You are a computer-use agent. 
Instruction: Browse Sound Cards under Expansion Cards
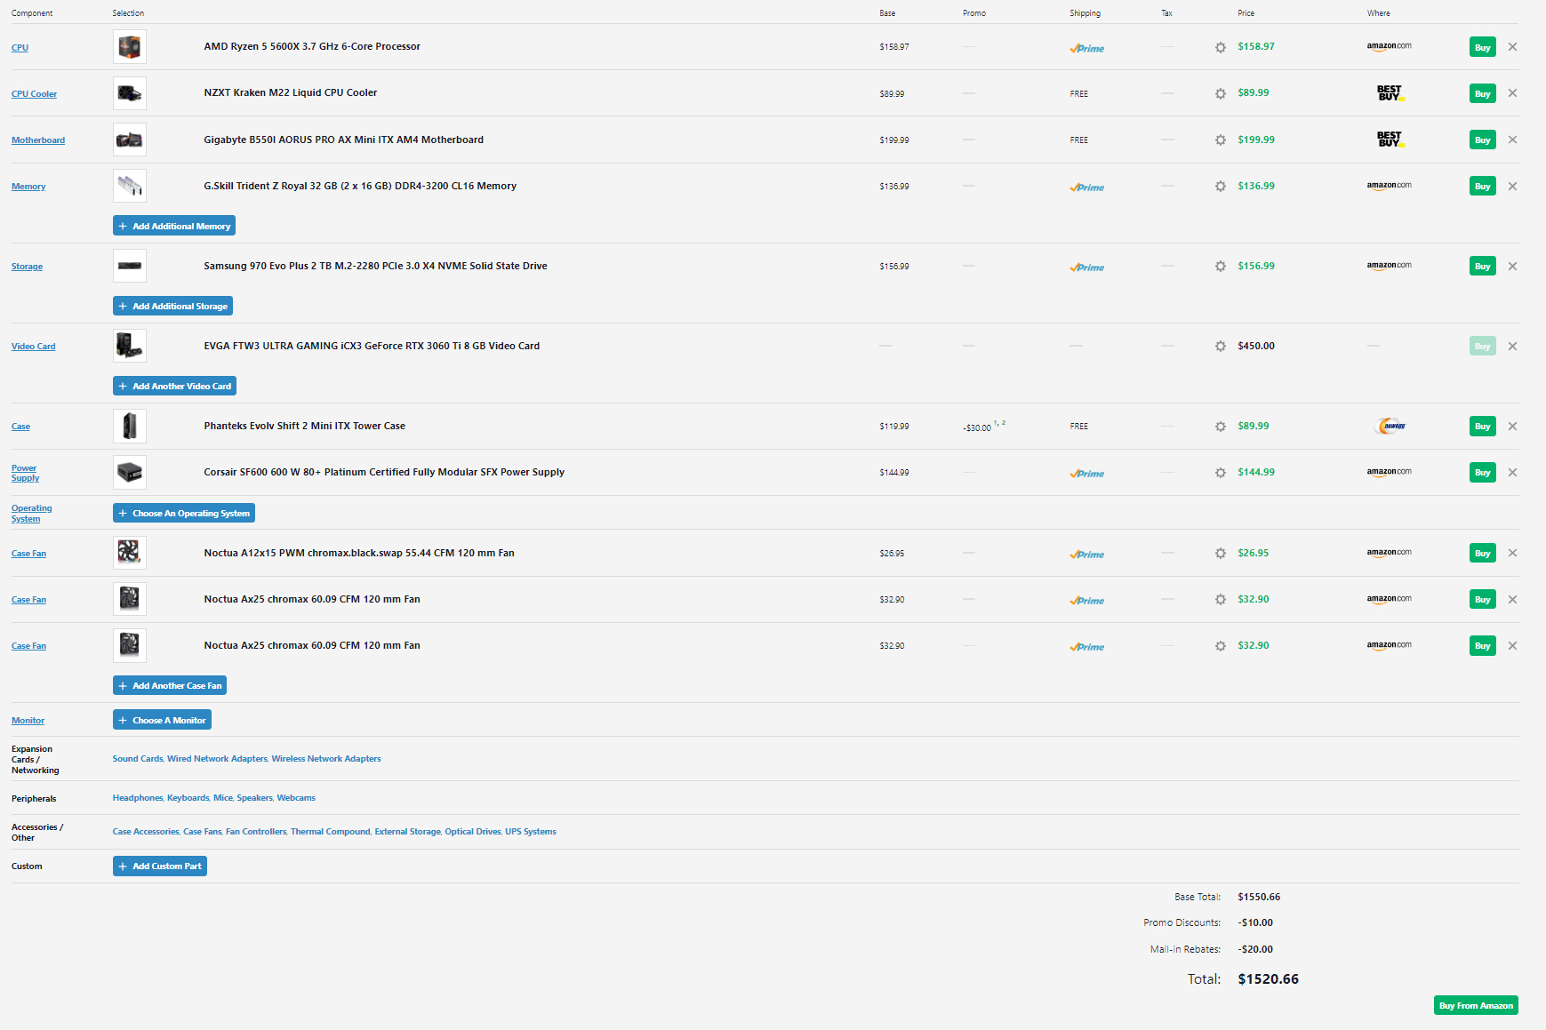coord(138,759)
